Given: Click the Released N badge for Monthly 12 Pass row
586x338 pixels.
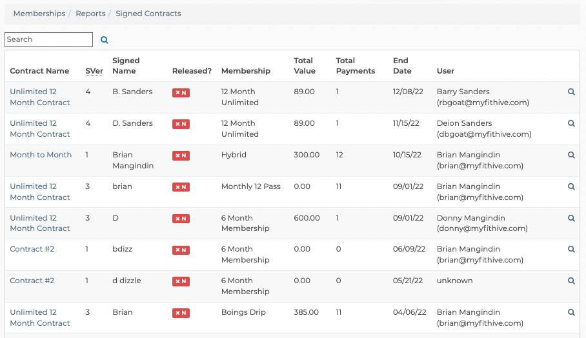Looking at the screenshot, I should click(181, 187).
